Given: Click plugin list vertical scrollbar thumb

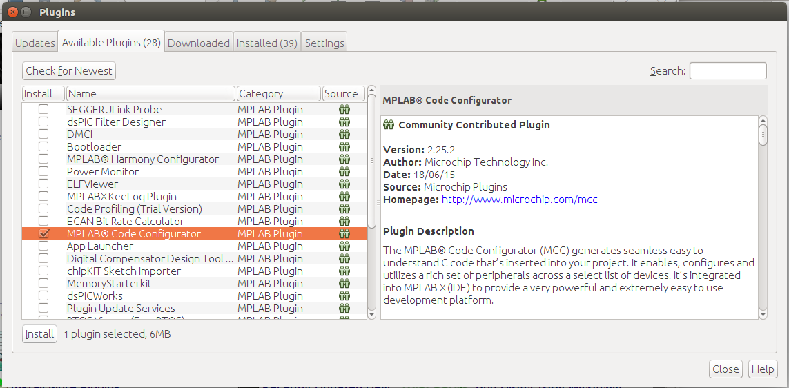Looking at the screenshot, I should 372,162.
